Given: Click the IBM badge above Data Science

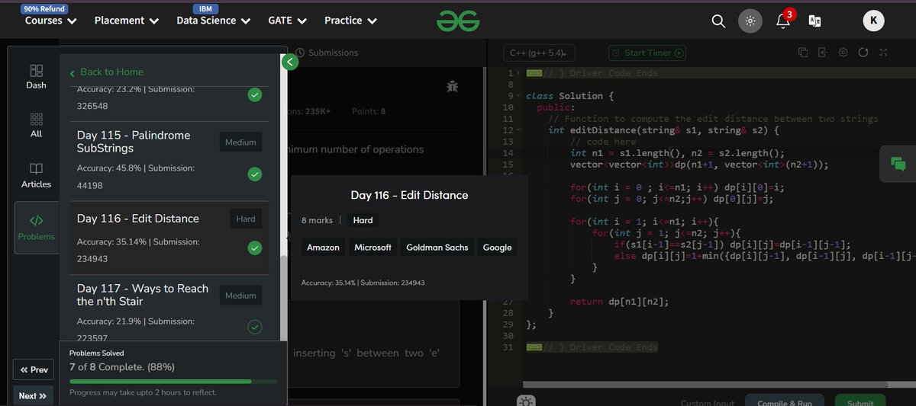Looking at the screenshot, I should click(205, 9).
